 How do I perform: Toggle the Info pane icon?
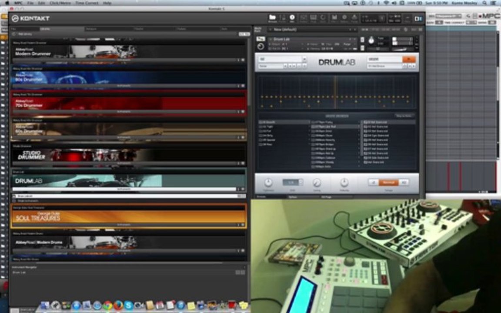[x=292, y=18]
